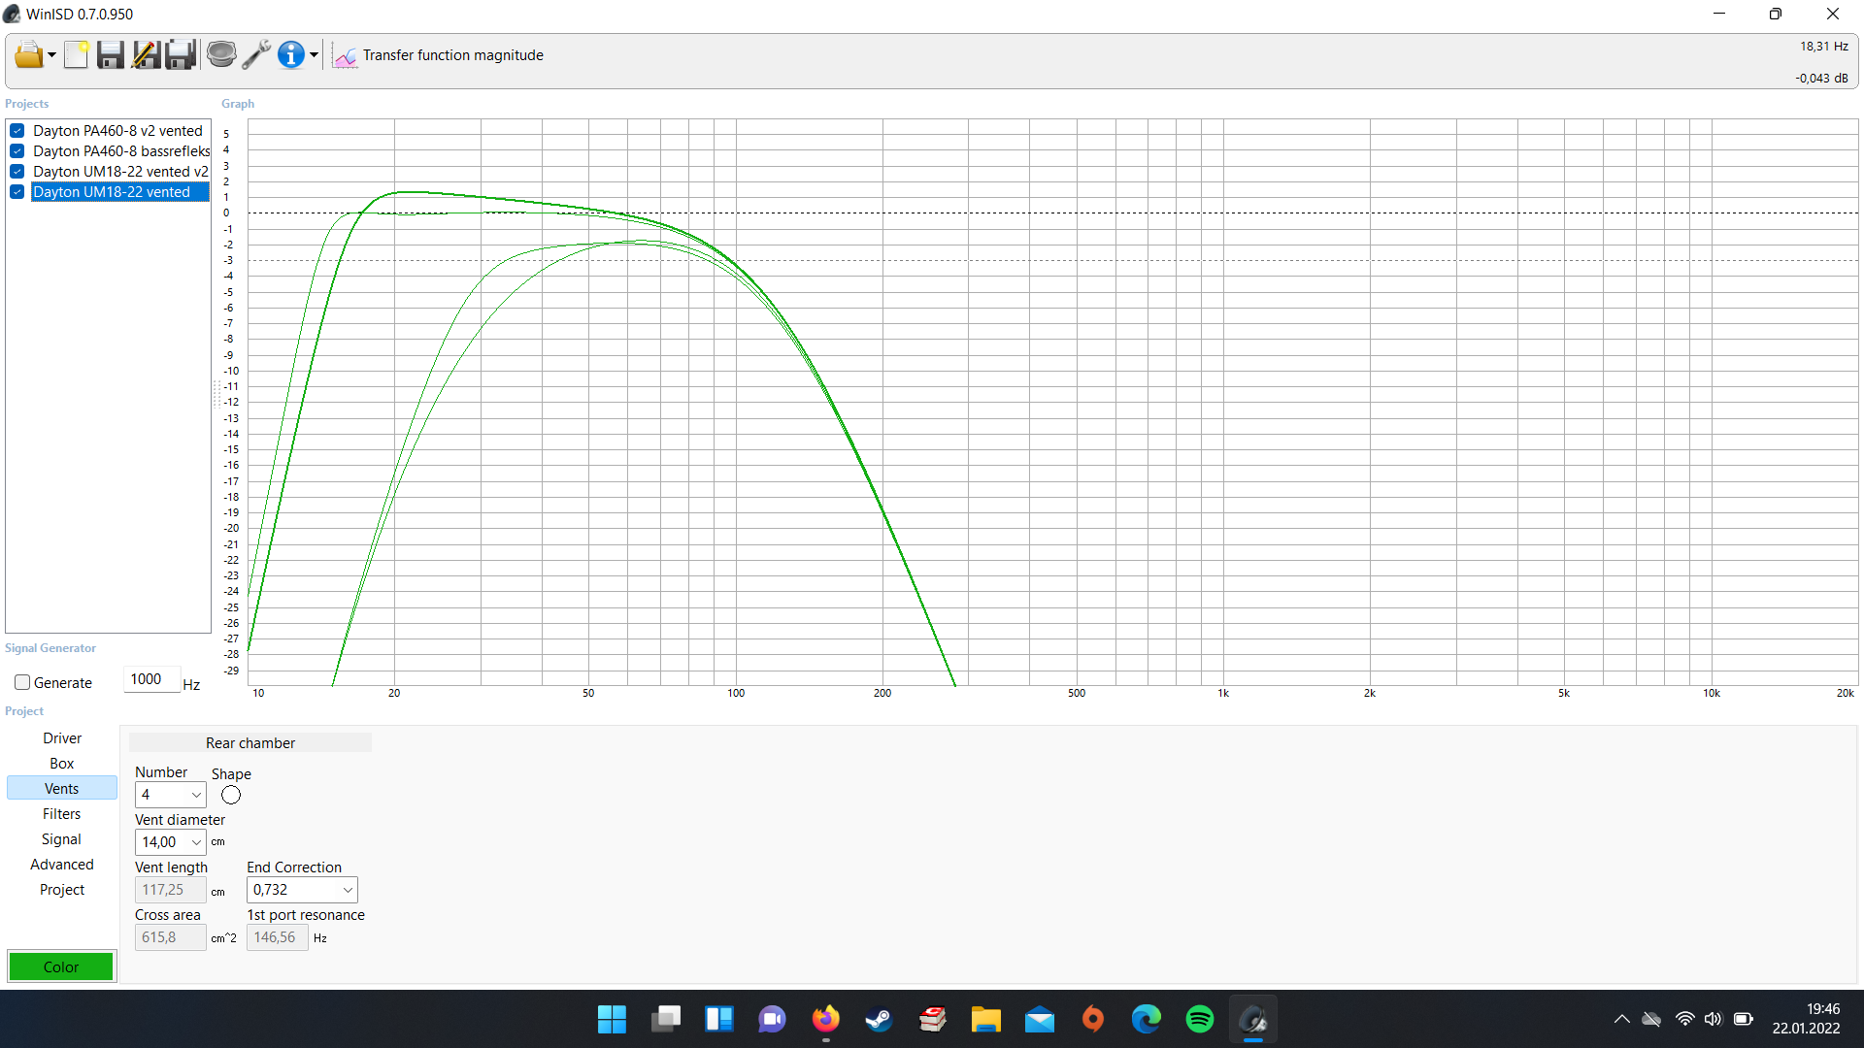This screenshot has width=1864, height=1048.
Task: Click the blue info icon
Action: [290, 55]
